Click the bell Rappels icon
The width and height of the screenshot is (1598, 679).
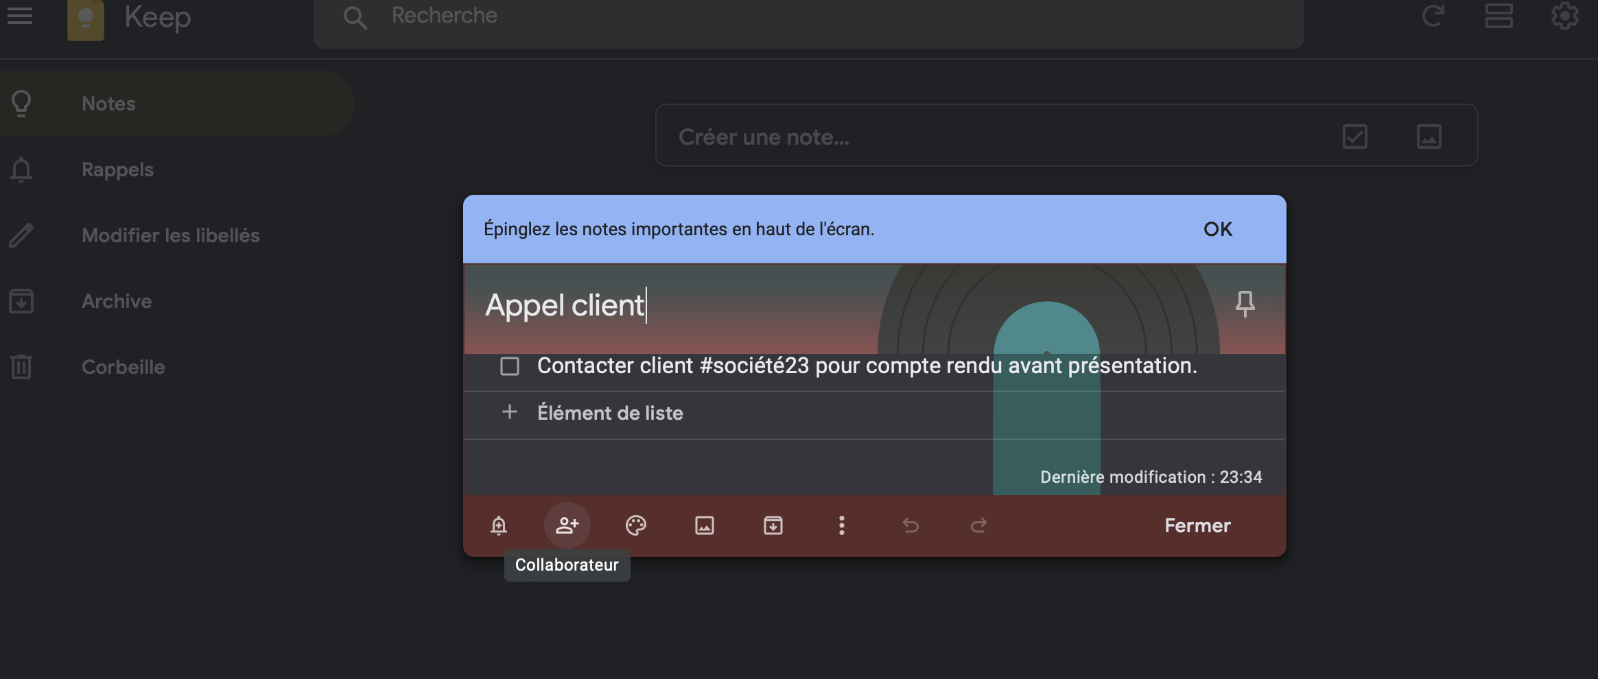pyautogui.click(x=21, y=169)
